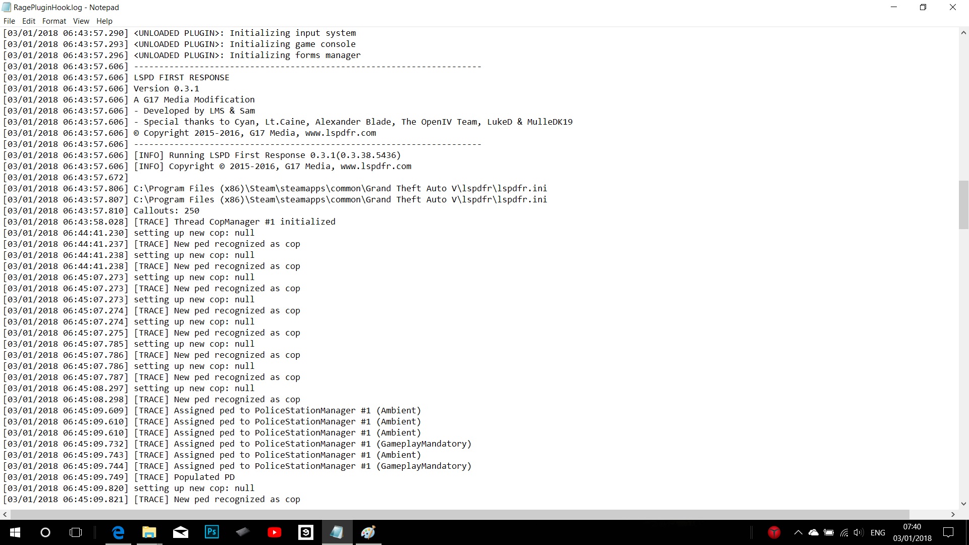This screenshot has width=969, height=545.
Task: Open the Edit menu
Action: [29, 21]
